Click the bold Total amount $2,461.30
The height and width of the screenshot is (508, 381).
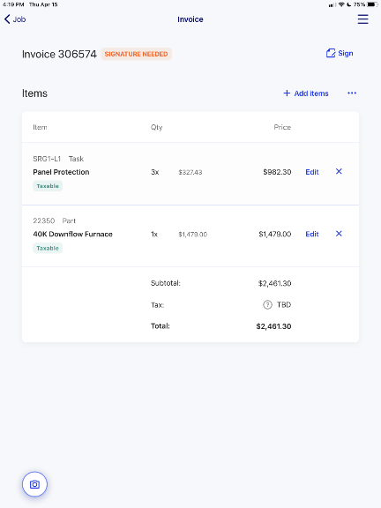coord(273,326)
